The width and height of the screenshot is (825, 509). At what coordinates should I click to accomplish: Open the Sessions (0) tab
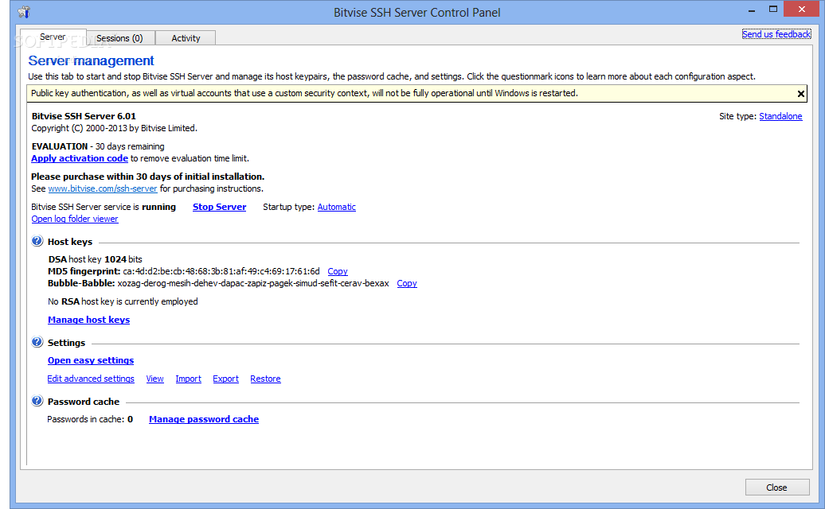[x=119, y=38]
